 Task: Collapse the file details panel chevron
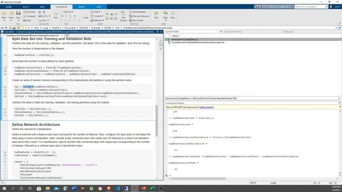pyautogui.click(x=339, y=98)
